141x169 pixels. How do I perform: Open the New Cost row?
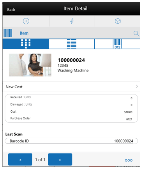tap(71, 87)
